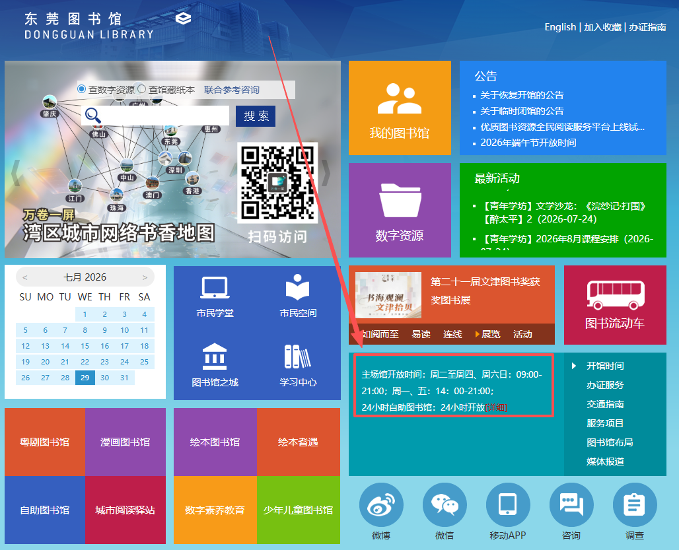This screenshot has height=550, width=679.
Task: Select the 办证服务 menu item
Action: point(605,385)
